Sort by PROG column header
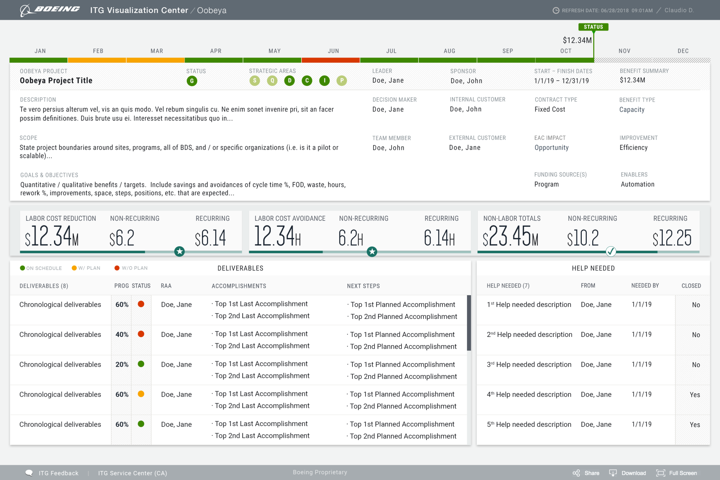 [122, 286]
